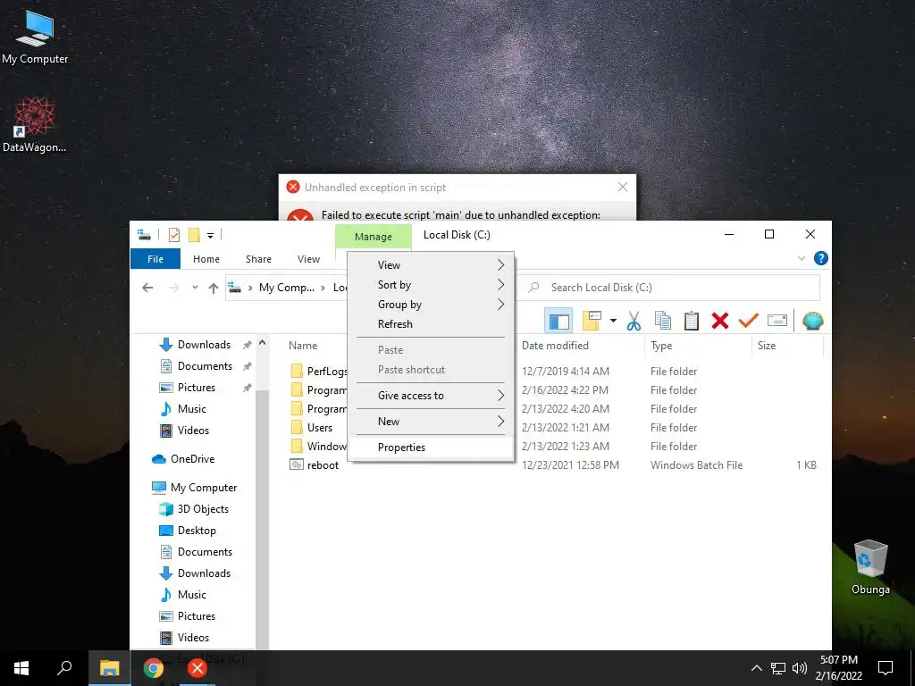Click the volume speaker tray icon
This screenshot has width=915, height=686.
[800, 668]
